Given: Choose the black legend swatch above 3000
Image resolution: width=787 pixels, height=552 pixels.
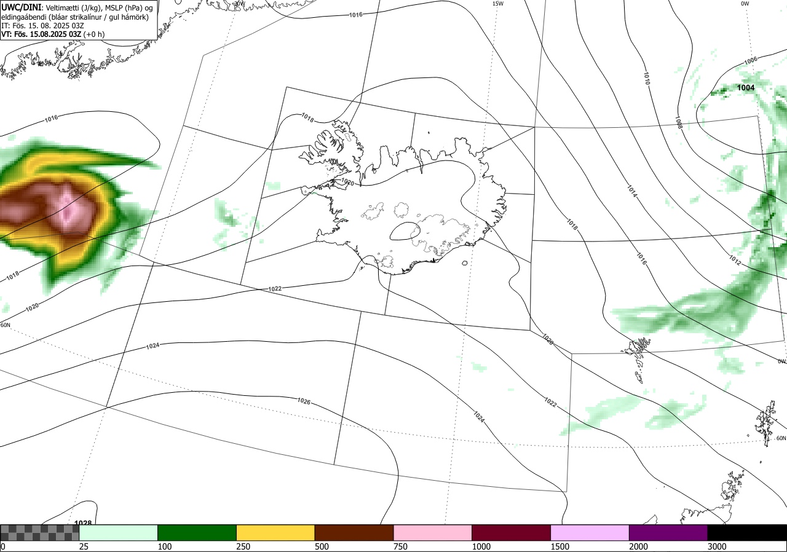Looking at the screenshot, I should 748,532.
